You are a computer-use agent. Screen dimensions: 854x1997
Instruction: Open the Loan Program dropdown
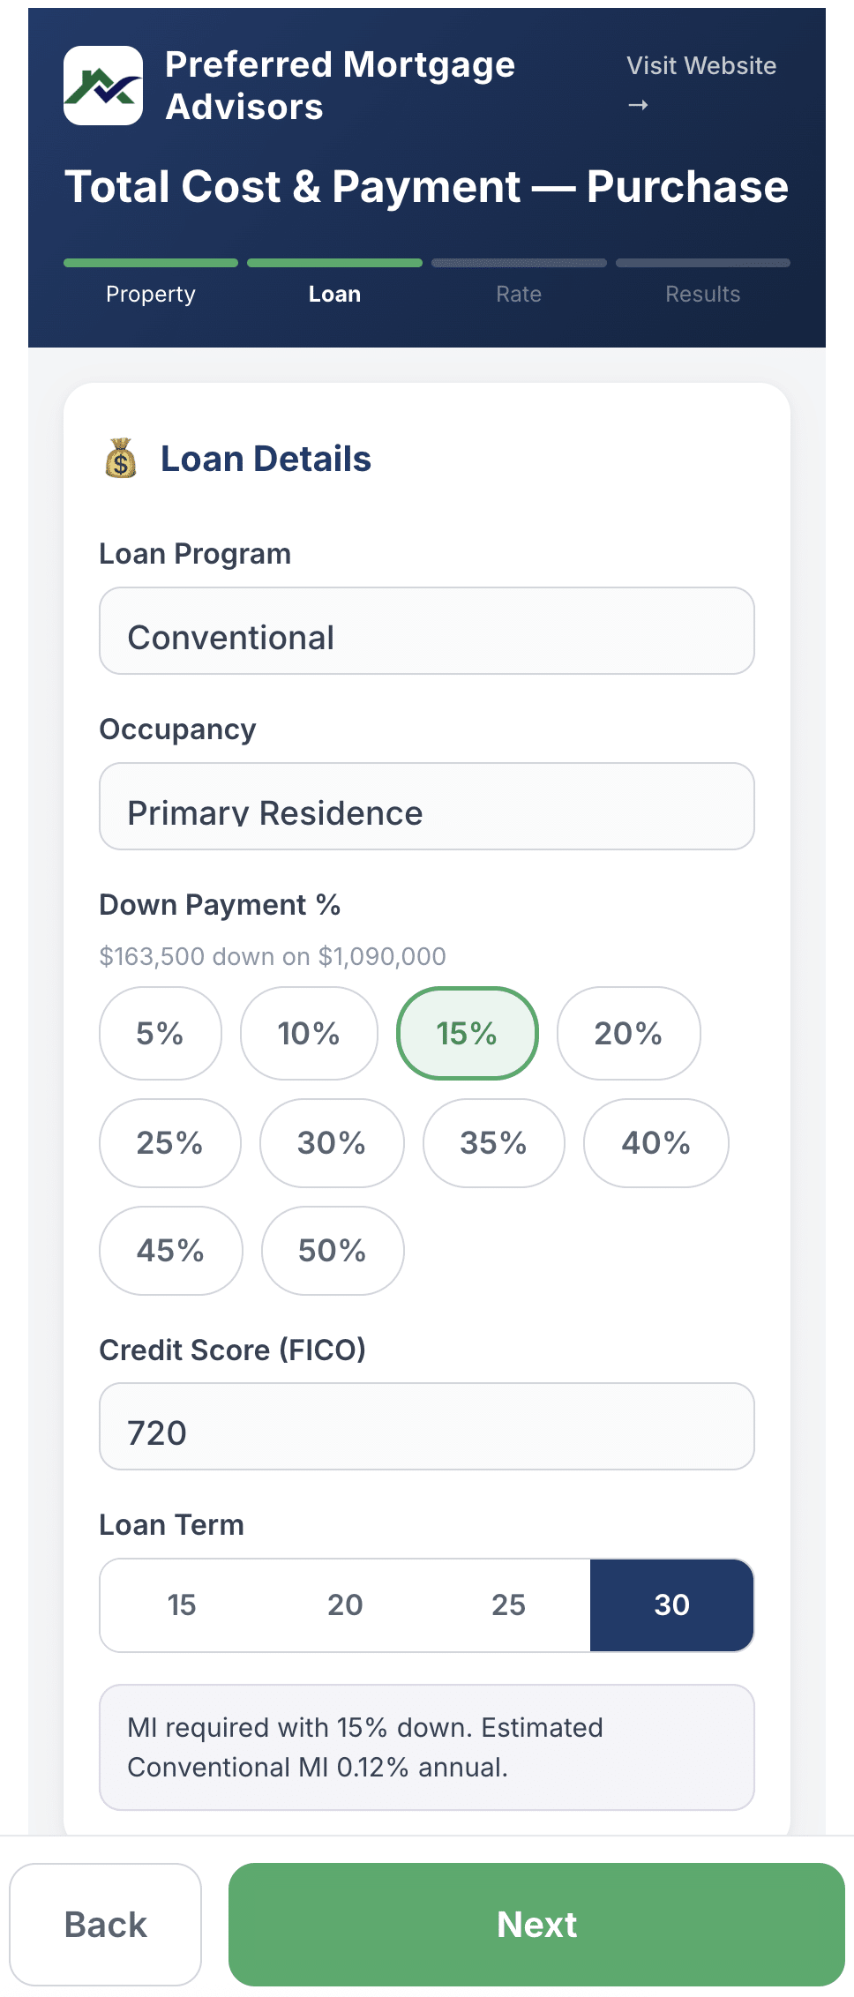point(427,631)
